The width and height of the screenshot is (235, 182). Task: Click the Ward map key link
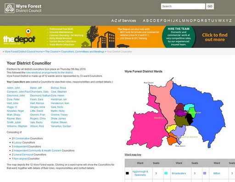click(x=133, y=154)
